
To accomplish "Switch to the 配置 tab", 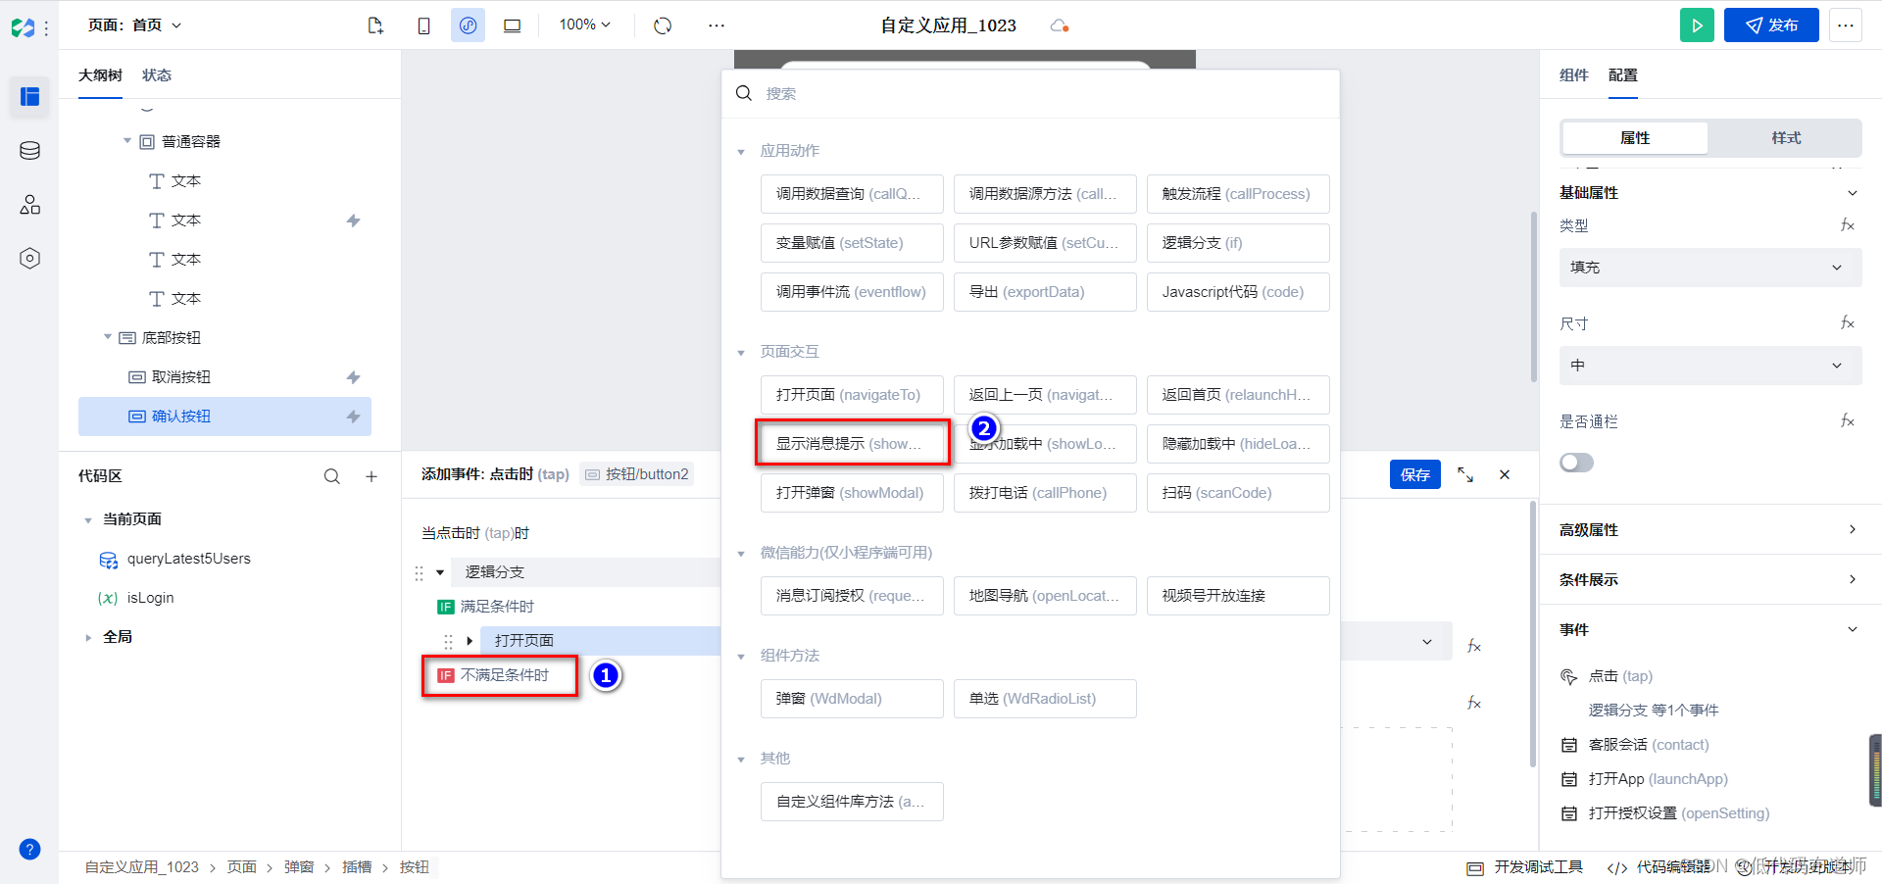I will coord(1623,75).
